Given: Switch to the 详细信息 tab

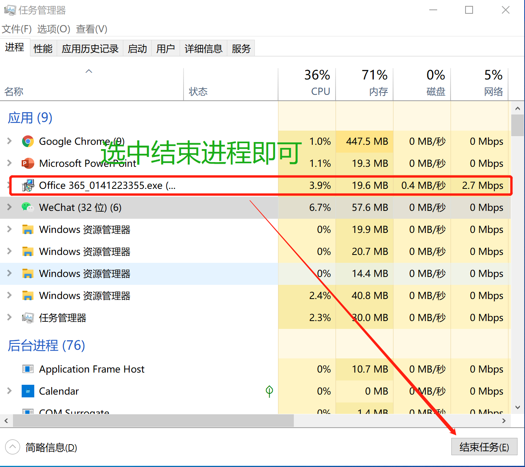Looking at the screenshot, I should point(204,48).
